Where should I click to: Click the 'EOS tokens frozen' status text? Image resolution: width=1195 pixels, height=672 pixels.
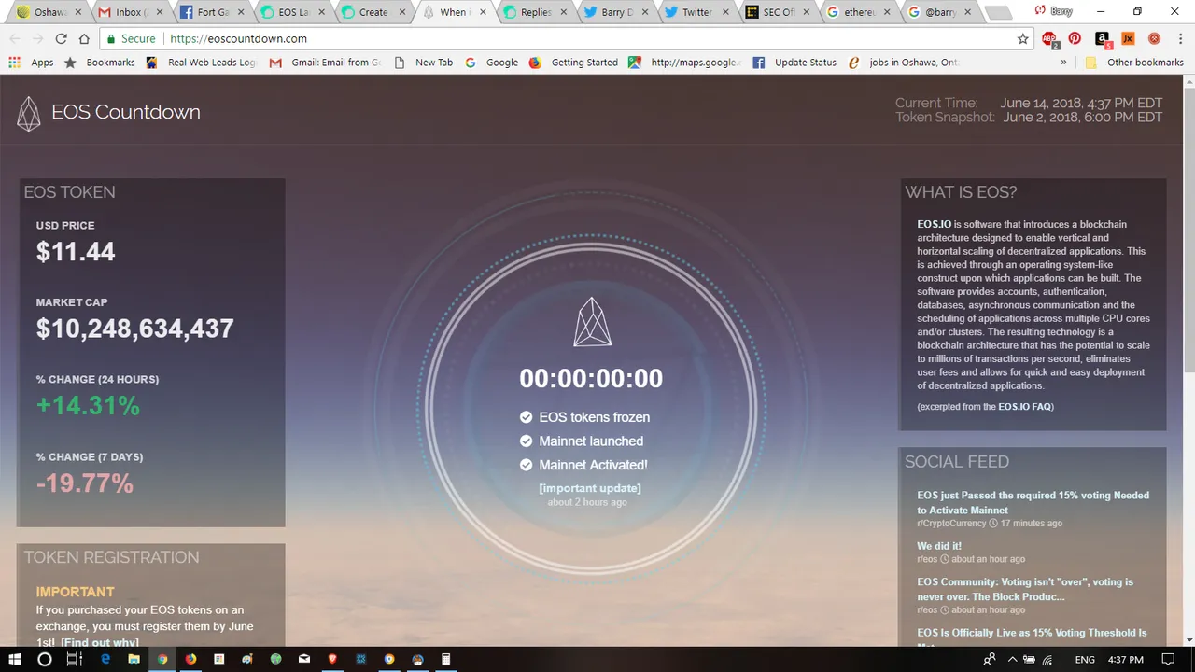[x=594, y=417]
